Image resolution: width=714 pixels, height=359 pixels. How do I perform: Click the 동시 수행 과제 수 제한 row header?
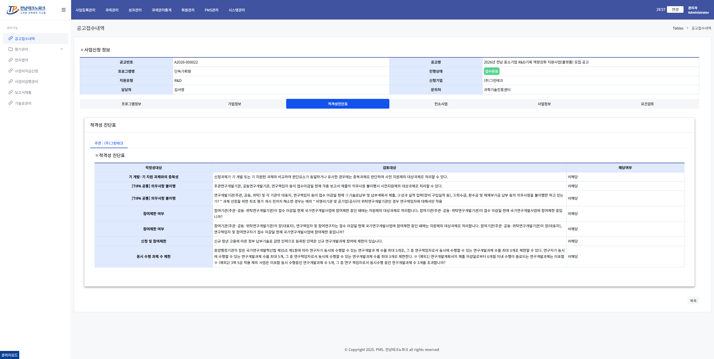point(154,257)
